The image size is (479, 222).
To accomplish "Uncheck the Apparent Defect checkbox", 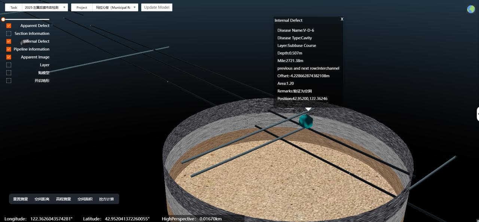I will pyautogui.click(x=9, y=26).
